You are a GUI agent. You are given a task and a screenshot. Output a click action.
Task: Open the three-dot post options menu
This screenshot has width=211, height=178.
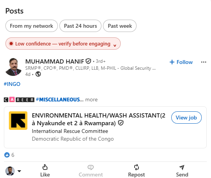point(203,62)
